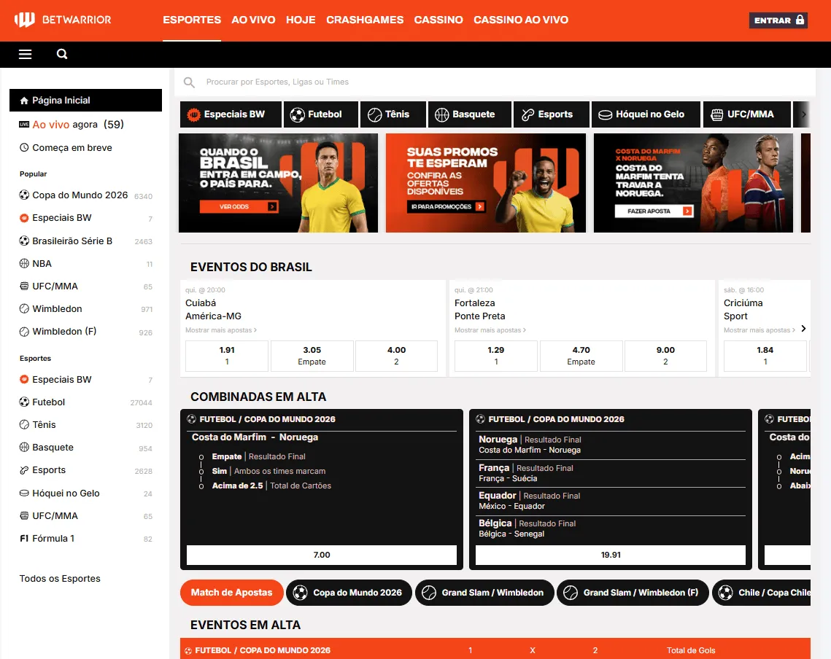Viewport: 831px width, 659px height.
Task: Select the Tênis sport chip
Action: click(x=393, y=114)
